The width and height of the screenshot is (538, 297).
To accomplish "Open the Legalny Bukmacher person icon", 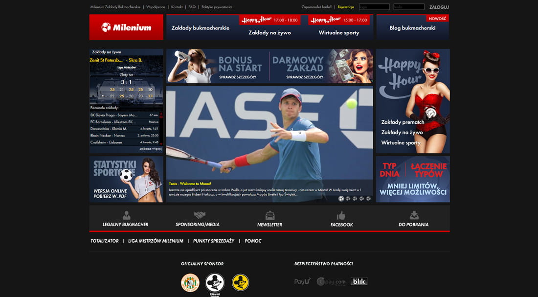I will click(x=126, y=216).
